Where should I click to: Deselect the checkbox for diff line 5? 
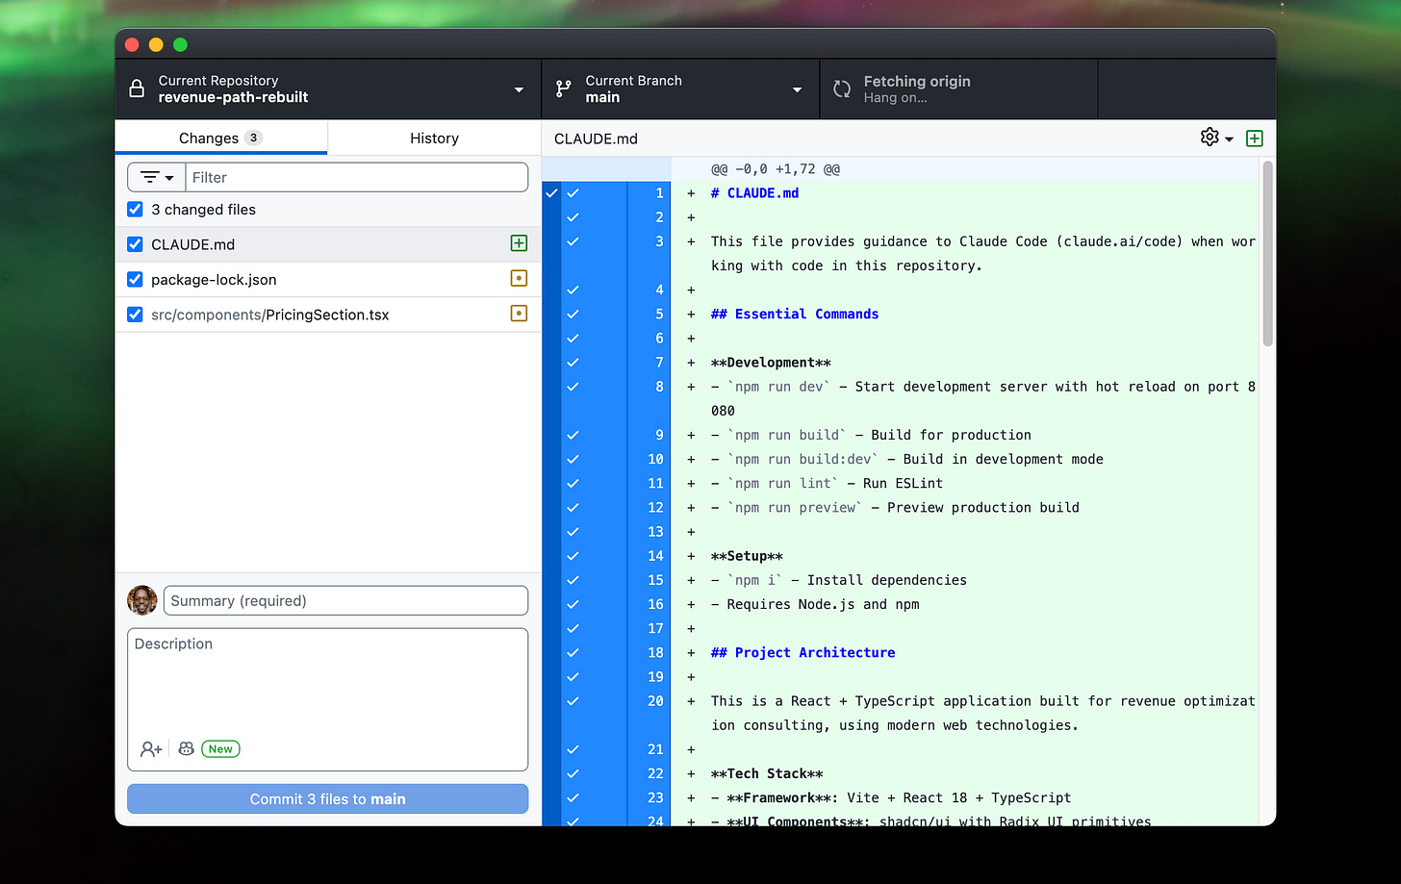[573, 314]
